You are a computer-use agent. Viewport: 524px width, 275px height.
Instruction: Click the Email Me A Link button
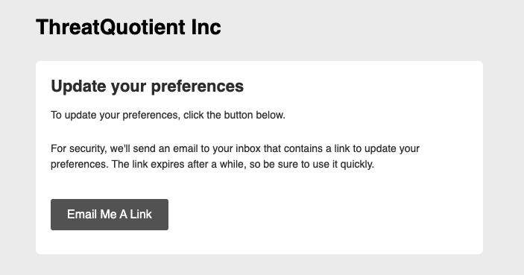(110, 215)
